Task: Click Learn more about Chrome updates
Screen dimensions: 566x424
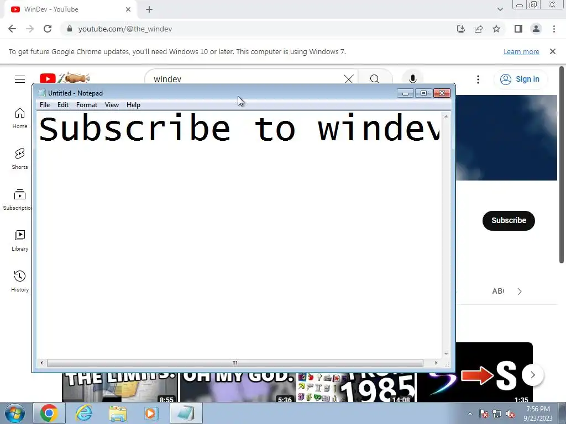Action: click(521, 51)
